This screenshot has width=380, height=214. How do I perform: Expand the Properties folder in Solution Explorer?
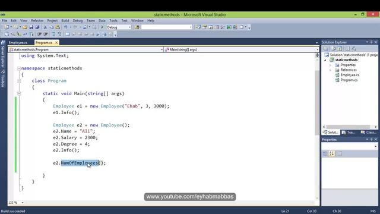[x=330, y=65]
